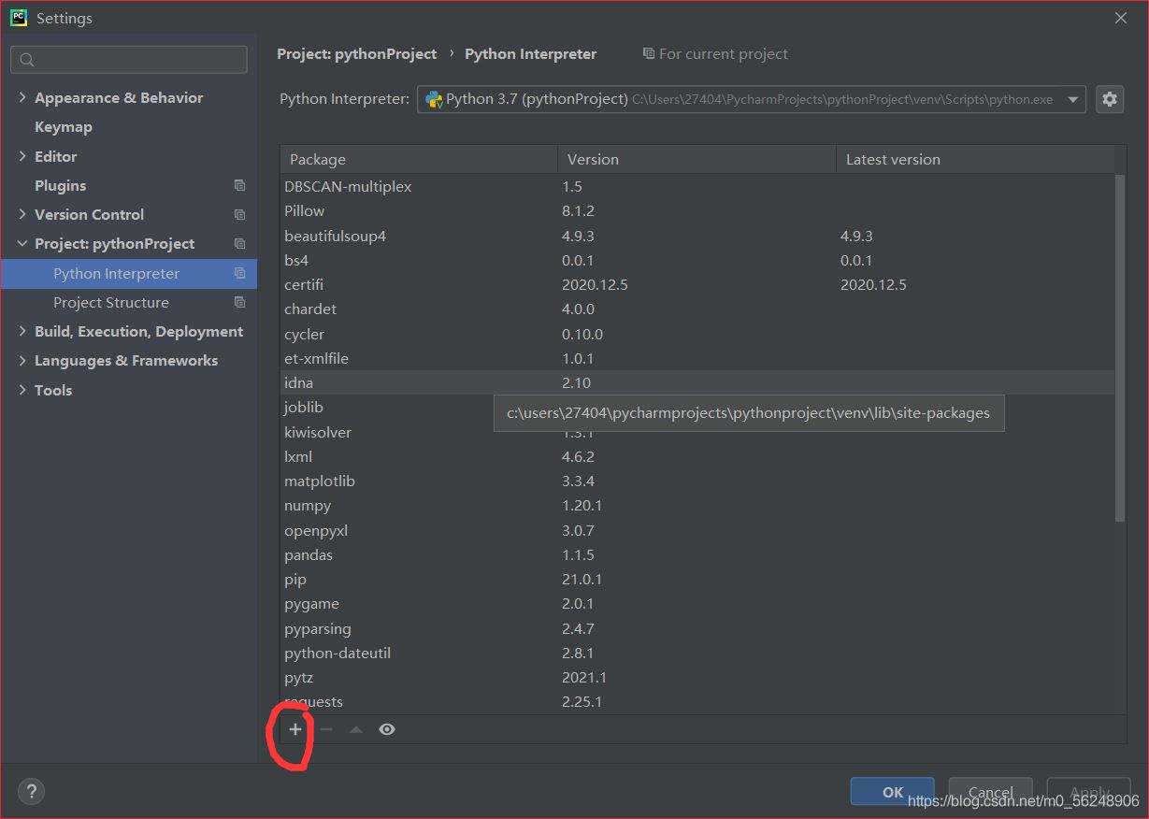Click the project-level icon beside Version Control

click(239, 215)
